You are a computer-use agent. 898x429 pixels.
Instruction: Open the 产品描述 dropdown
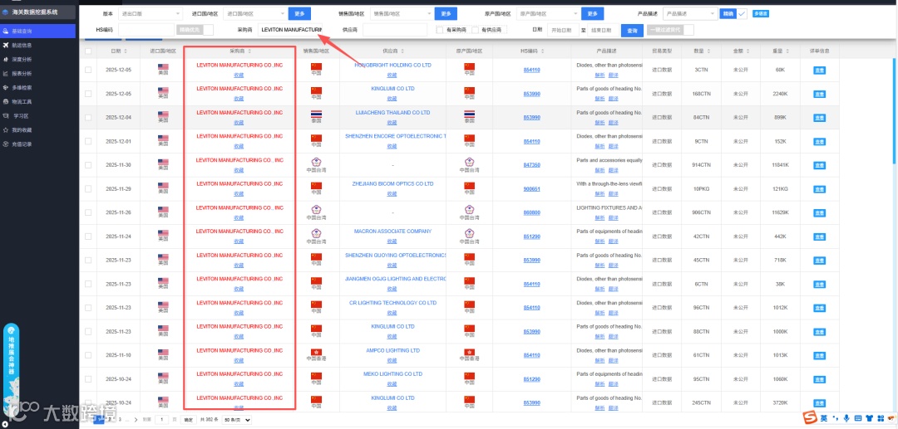(690, 14)
